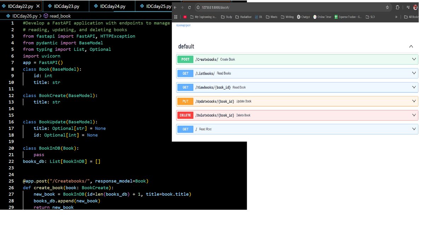Open the SLD bookmark folder

370,17
